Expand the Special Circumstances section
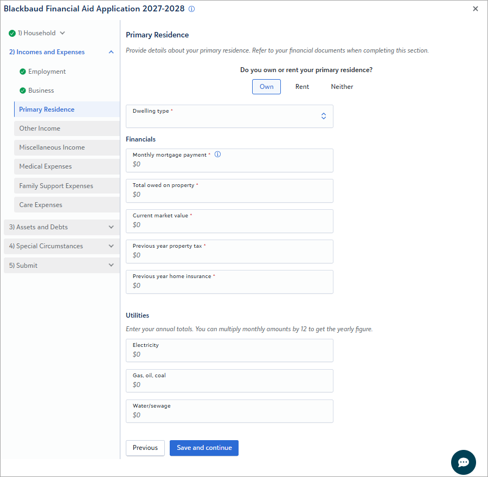This screenshot has width=488, height=477. click(62, 246)
